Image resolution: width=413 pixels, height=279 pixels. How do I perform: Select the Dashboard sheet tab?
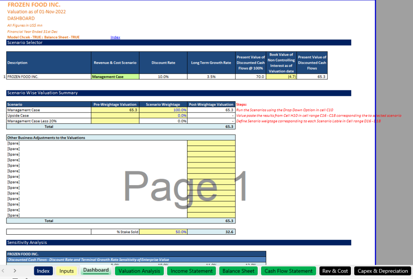(96, 271)
